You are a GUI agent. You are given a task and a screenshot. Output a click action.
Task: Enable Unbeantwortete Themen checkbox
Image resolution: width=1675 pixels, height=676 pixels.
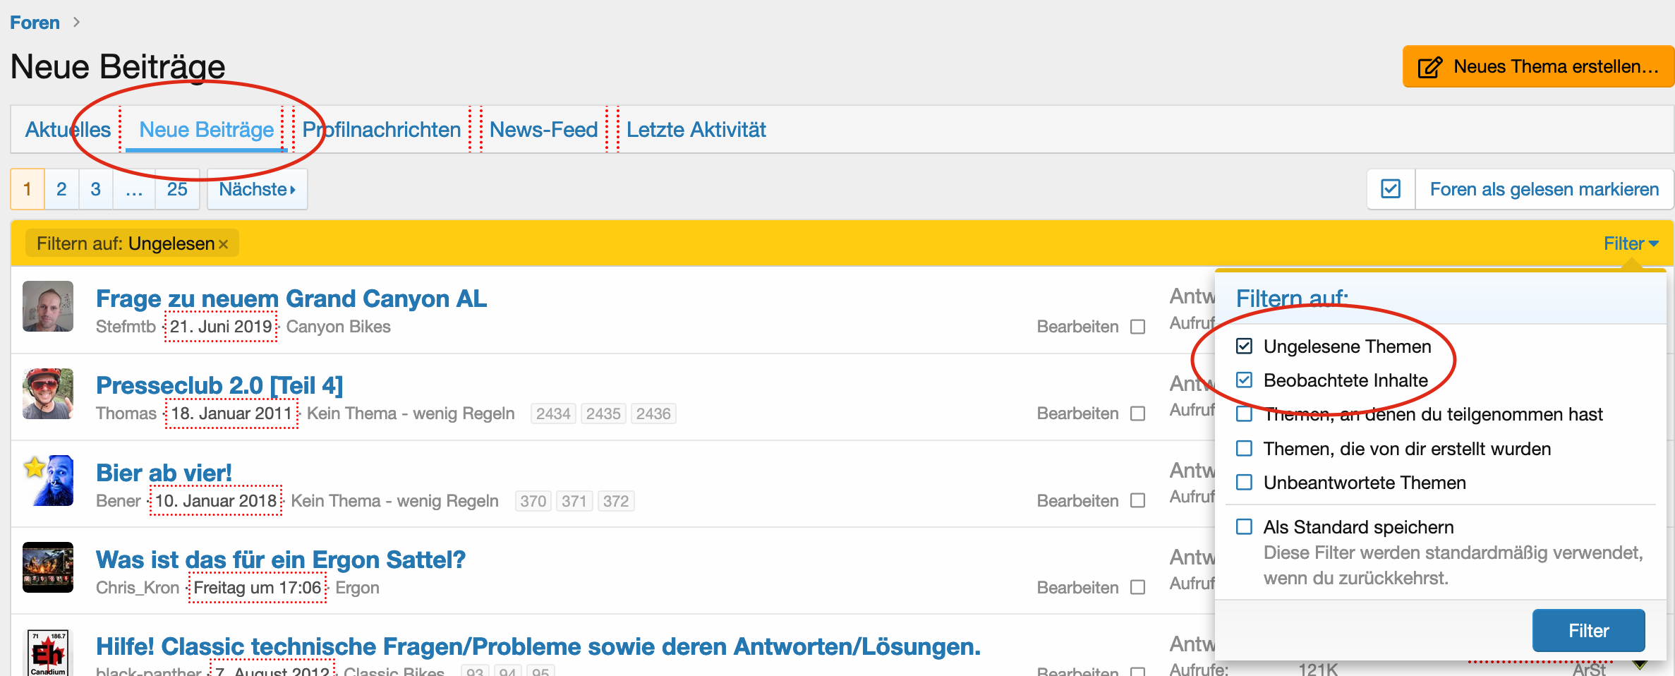click(x=1245, y=483)
